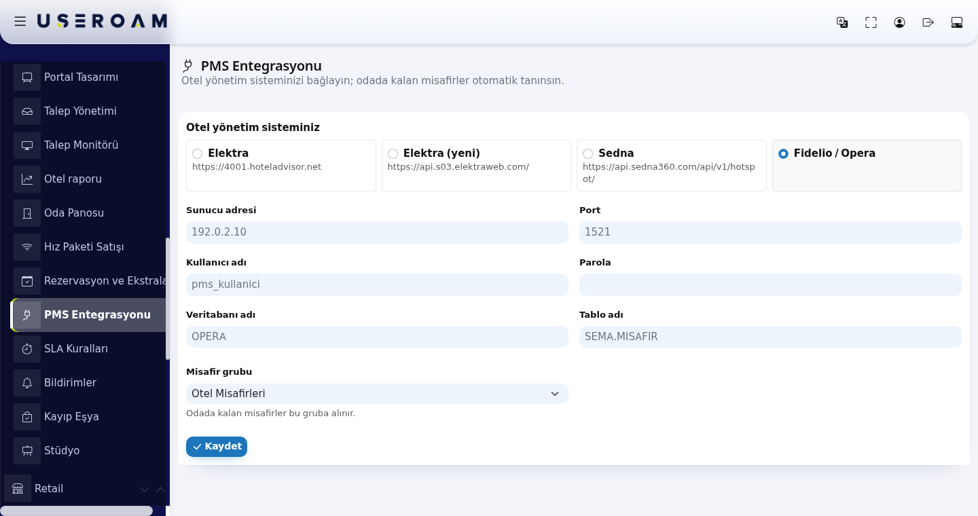Click the sidebar vertical scrollbar thumb

[x=168, y=299]
